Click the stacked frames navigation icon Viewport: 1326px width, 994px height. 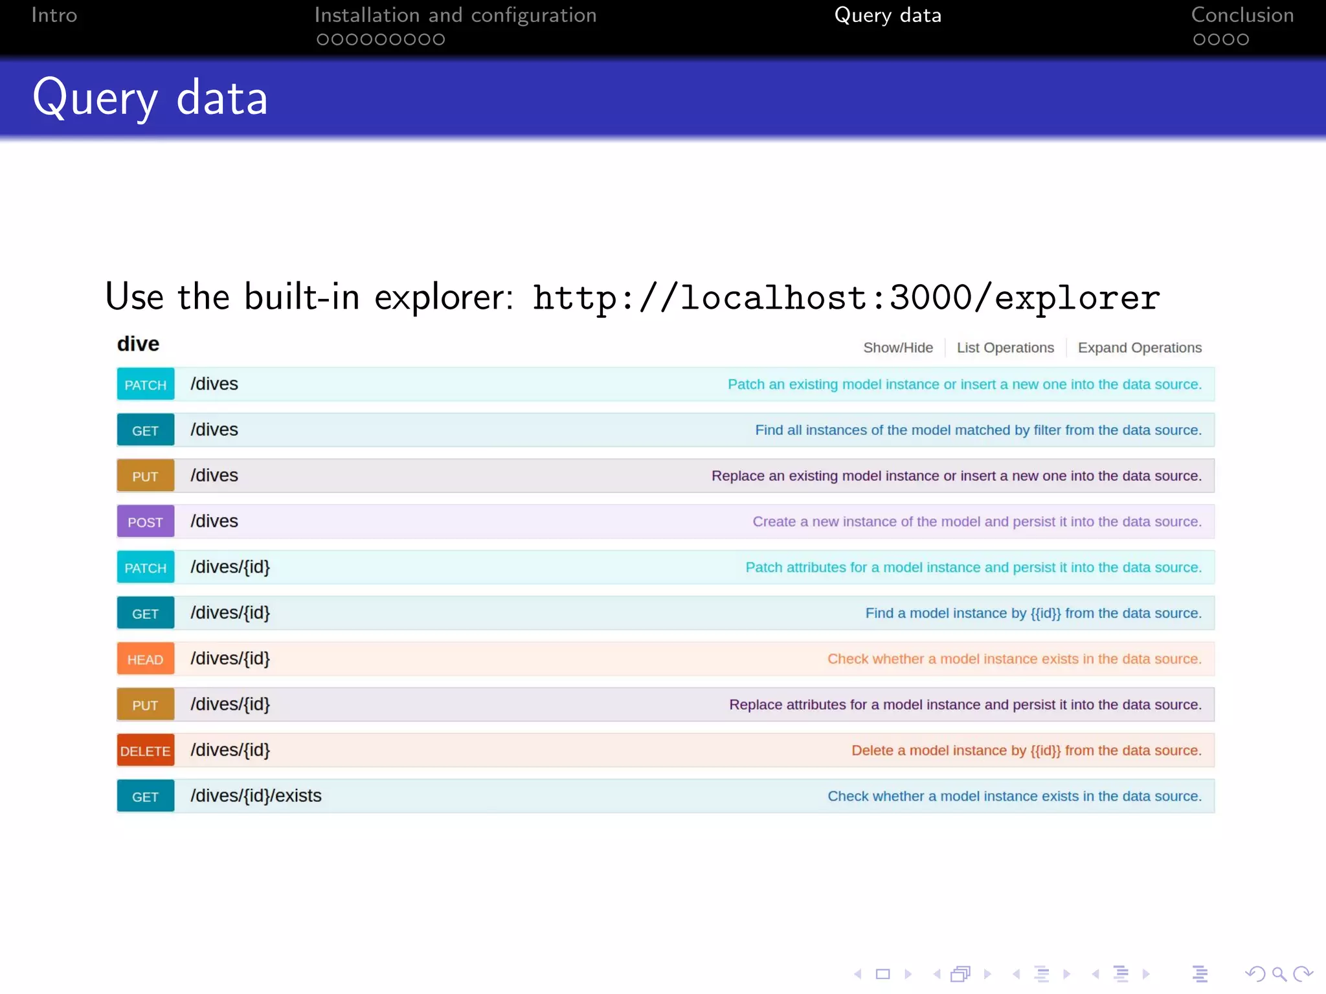click(961, 974)
